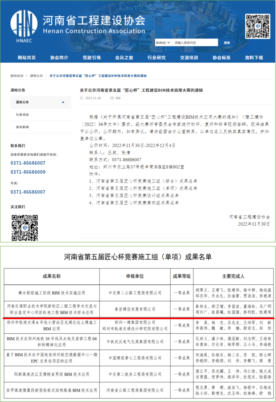Open the 协会标准 navigation tab
Screen dimensions: 276x402
point(222,58)
